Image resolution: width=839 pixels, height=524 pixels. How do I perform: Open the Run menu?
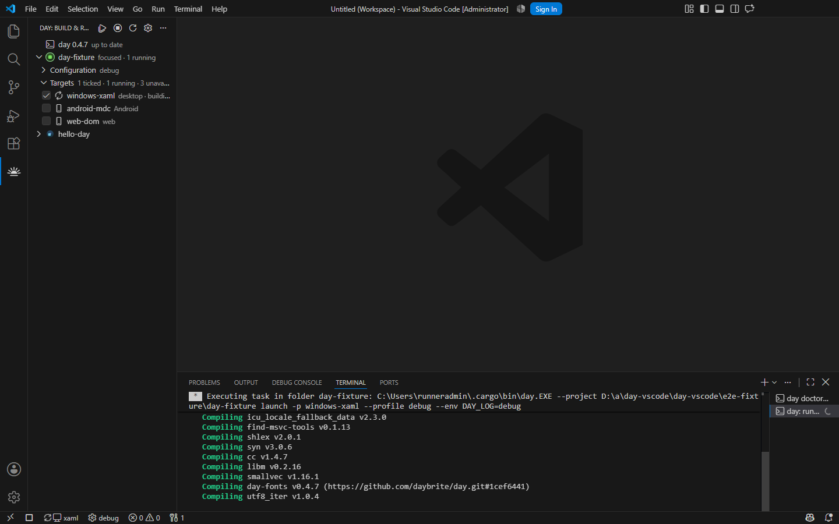158,9
